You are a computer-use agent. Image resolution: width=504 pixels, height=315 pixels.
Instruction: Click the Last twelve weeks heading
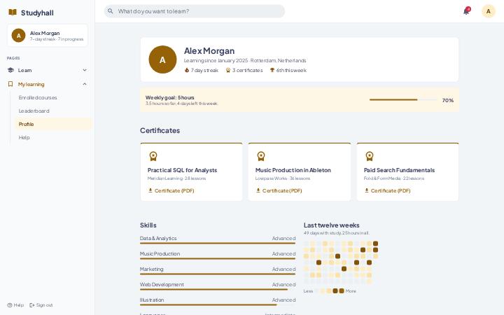pos(331,225)
